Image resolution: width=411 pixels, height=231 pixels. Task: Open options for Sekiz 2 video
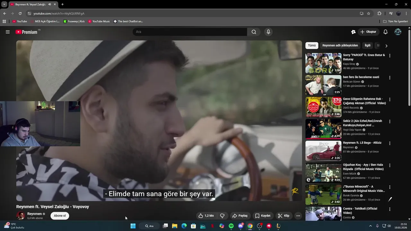pos(390,122)
